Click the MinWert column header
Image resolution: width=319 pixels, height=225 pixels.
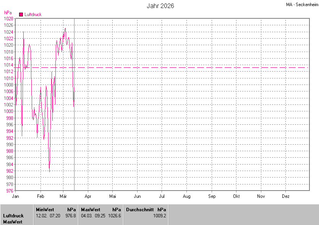point(45,210)
